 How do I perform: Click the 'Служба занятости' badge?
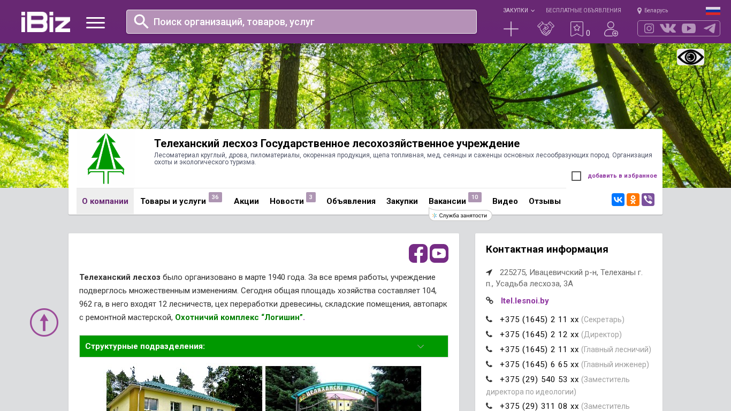(461, 215)
